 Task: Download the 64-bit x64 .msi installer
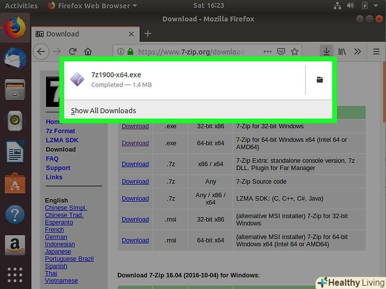135,240
